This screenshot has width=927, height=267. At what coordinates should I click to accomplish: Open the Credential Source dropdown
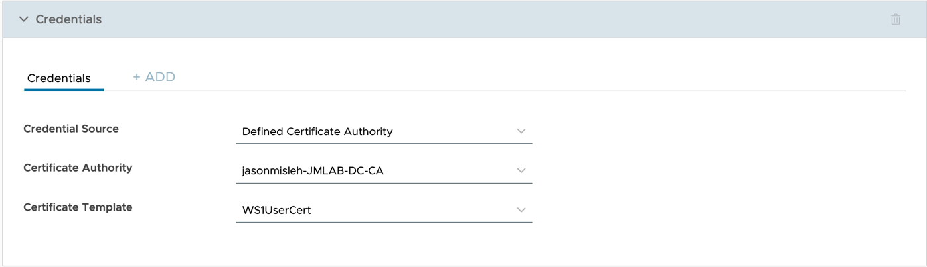click(x=383, y=131)
